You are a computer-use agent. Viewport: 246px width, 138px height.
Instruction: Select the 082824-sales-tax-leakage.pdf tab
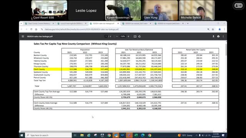click(104, 23)
